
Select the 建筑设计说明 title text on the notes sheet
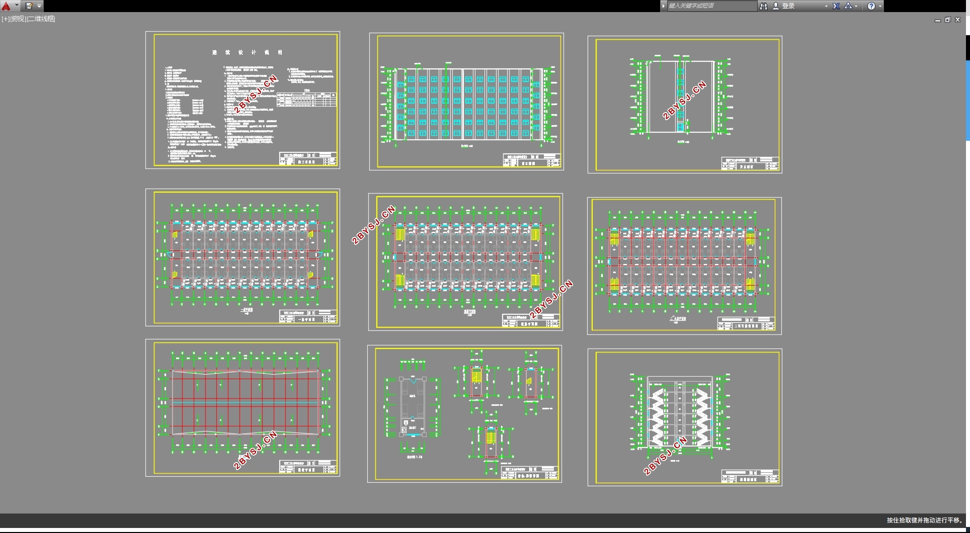247,52
